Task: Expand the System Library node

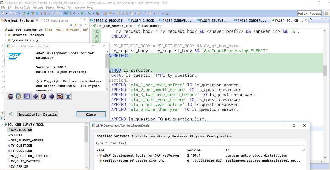Action: (x=6, y=40)
